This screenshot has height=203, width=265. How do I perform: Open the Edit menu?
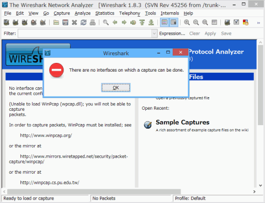click(20, 13)
